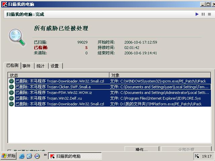Switch to the 统计 tab
The image size is (215, 161).
[x=41, y=66]
